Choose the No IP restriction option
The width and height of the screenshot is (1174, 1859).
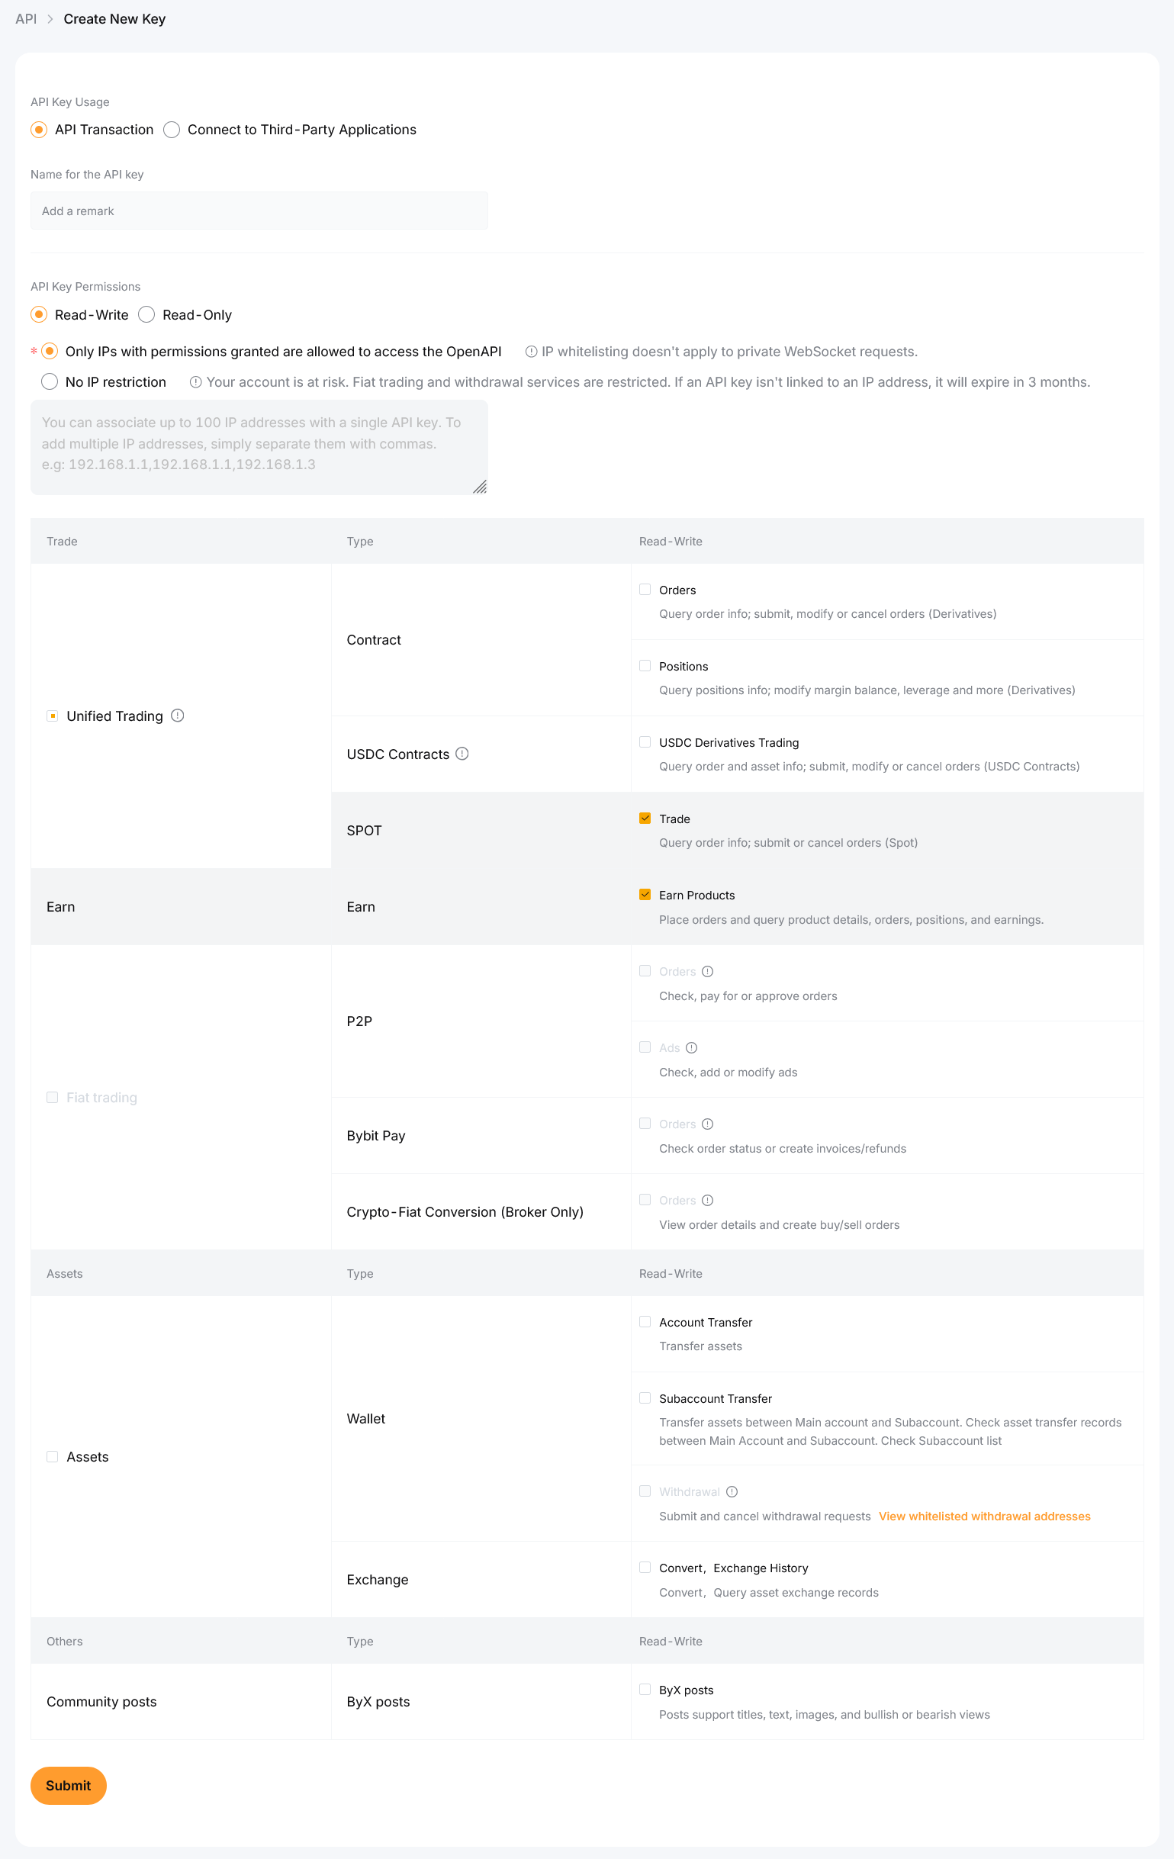coord(50,382)
